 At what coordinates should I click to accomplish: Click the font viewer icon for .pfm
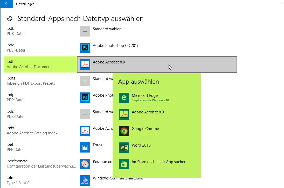(85, 180)
